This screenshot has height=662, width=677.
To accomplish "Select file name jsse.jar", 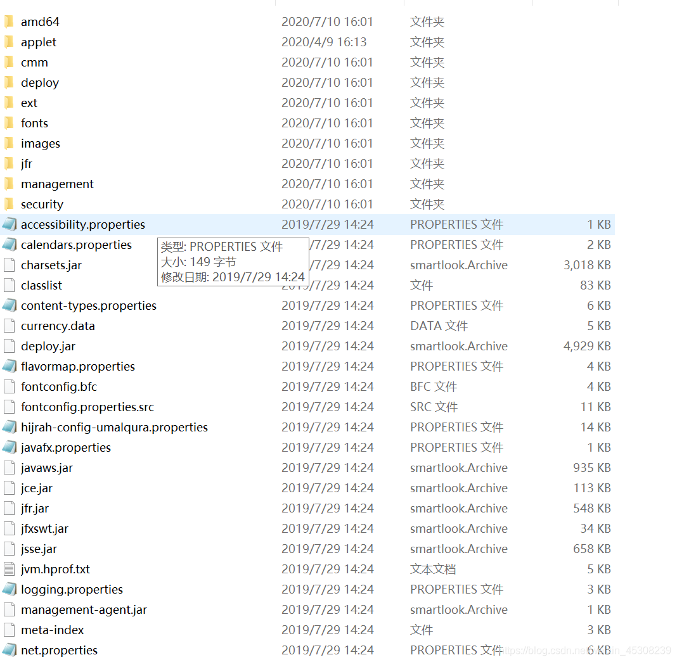I will [39, 549].
